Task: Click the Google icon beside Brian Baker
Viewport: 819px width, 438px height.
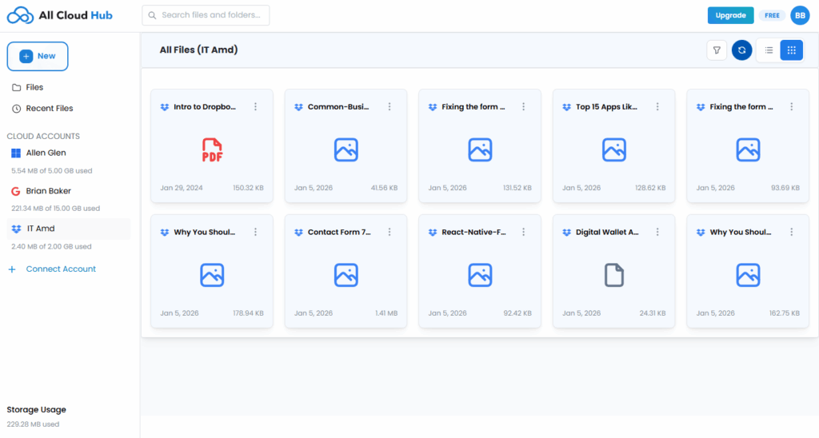Action: [x=16, y=191]
